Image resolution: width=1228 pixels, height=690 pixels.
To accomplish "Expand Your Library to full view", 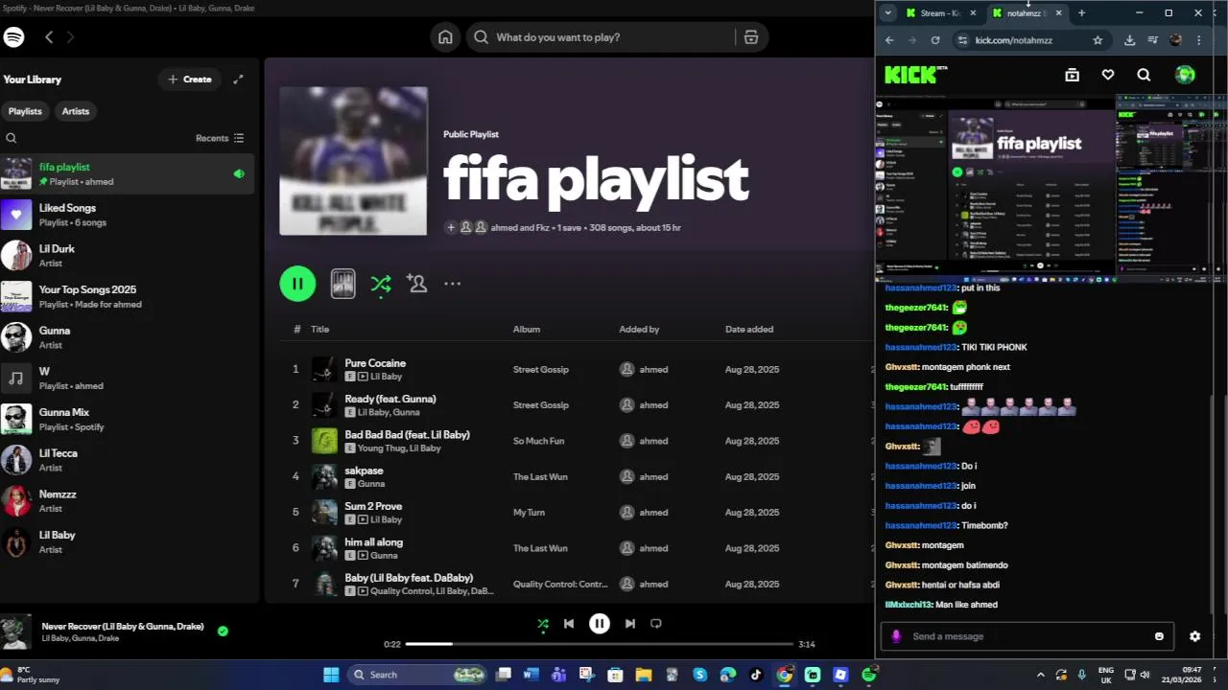I will [238, 80].
